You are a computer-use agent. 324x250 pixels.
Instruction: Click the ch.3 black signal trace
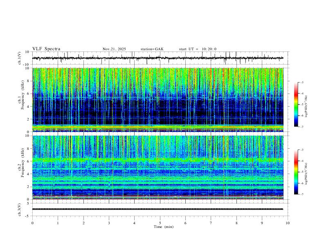coord(157,209)
